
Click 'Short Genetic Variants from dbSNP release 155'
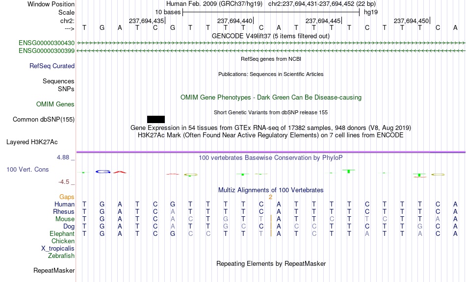(271, 112)
